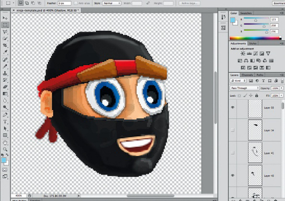The width and height of the screenshot is (285, 201).
Task: Enable the Anti-alias checkbox
Action: point(76,3)
